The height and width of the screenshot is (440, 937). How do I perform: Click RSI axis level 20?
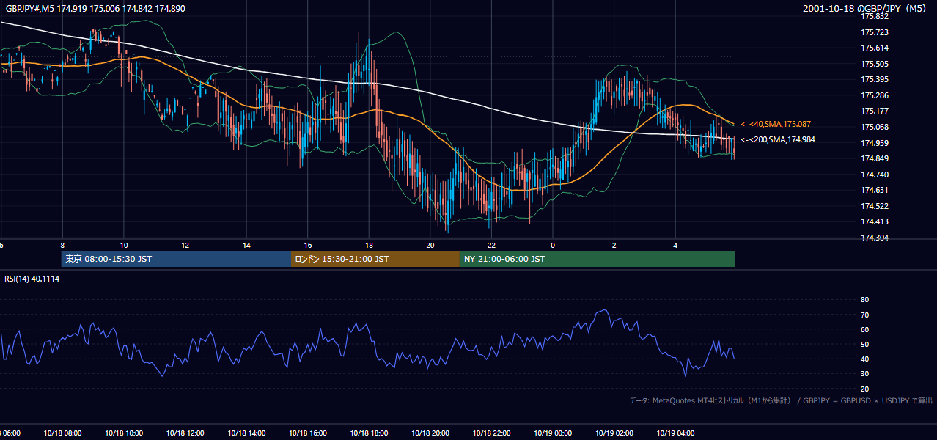pyautogui.click(x=864, y=389)
